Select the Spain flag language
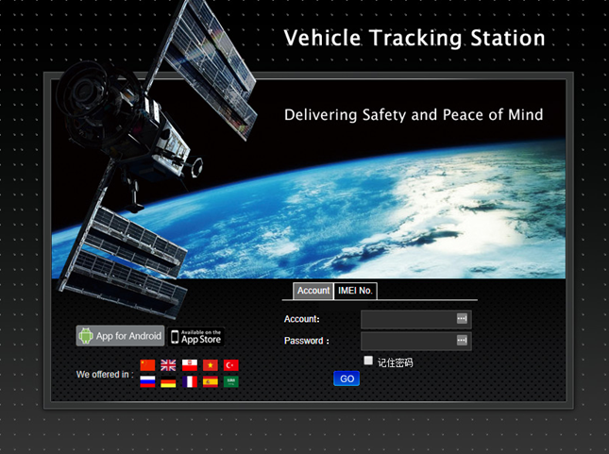This screenshot has height=454, width=609. (211, 381)
